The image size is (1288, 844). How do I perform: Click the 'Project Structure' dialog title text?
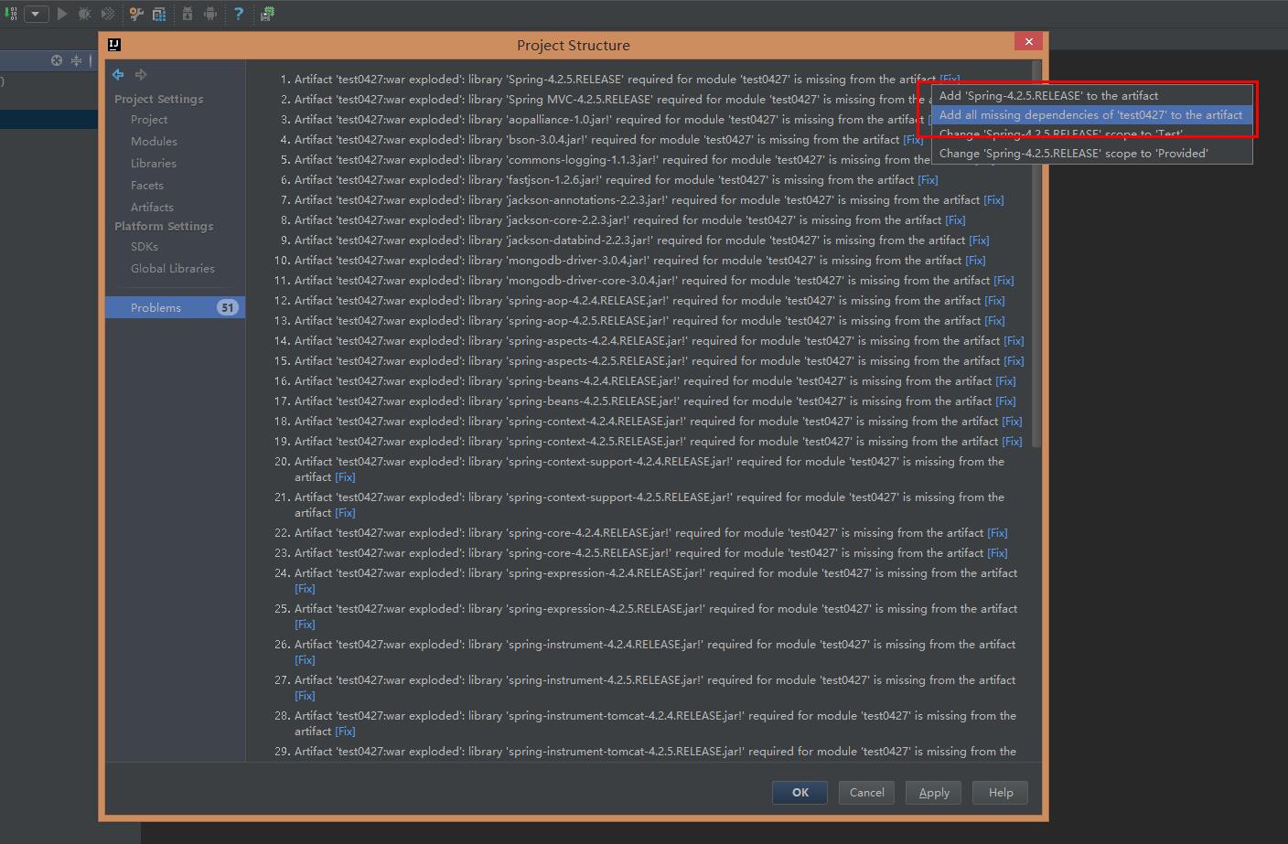(x=574, y=46)
